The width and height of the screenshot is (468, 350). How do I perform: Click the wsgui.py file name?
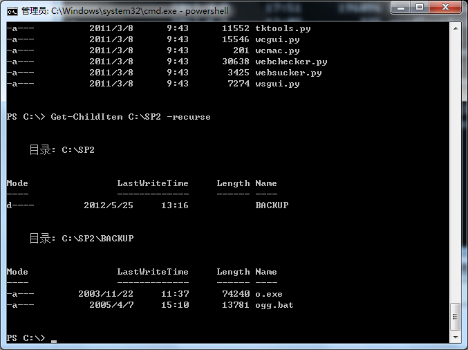277,84
